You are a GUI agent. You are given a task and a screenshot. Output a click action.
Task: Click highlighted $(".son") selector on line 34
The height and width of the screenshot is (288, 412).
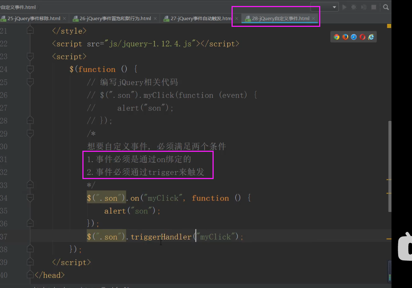[106, 198]
